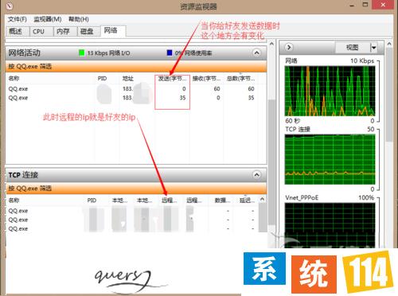Sort TCP connections by PID column
The height and width of the screenshot is (296, 398).
point(92,201)
